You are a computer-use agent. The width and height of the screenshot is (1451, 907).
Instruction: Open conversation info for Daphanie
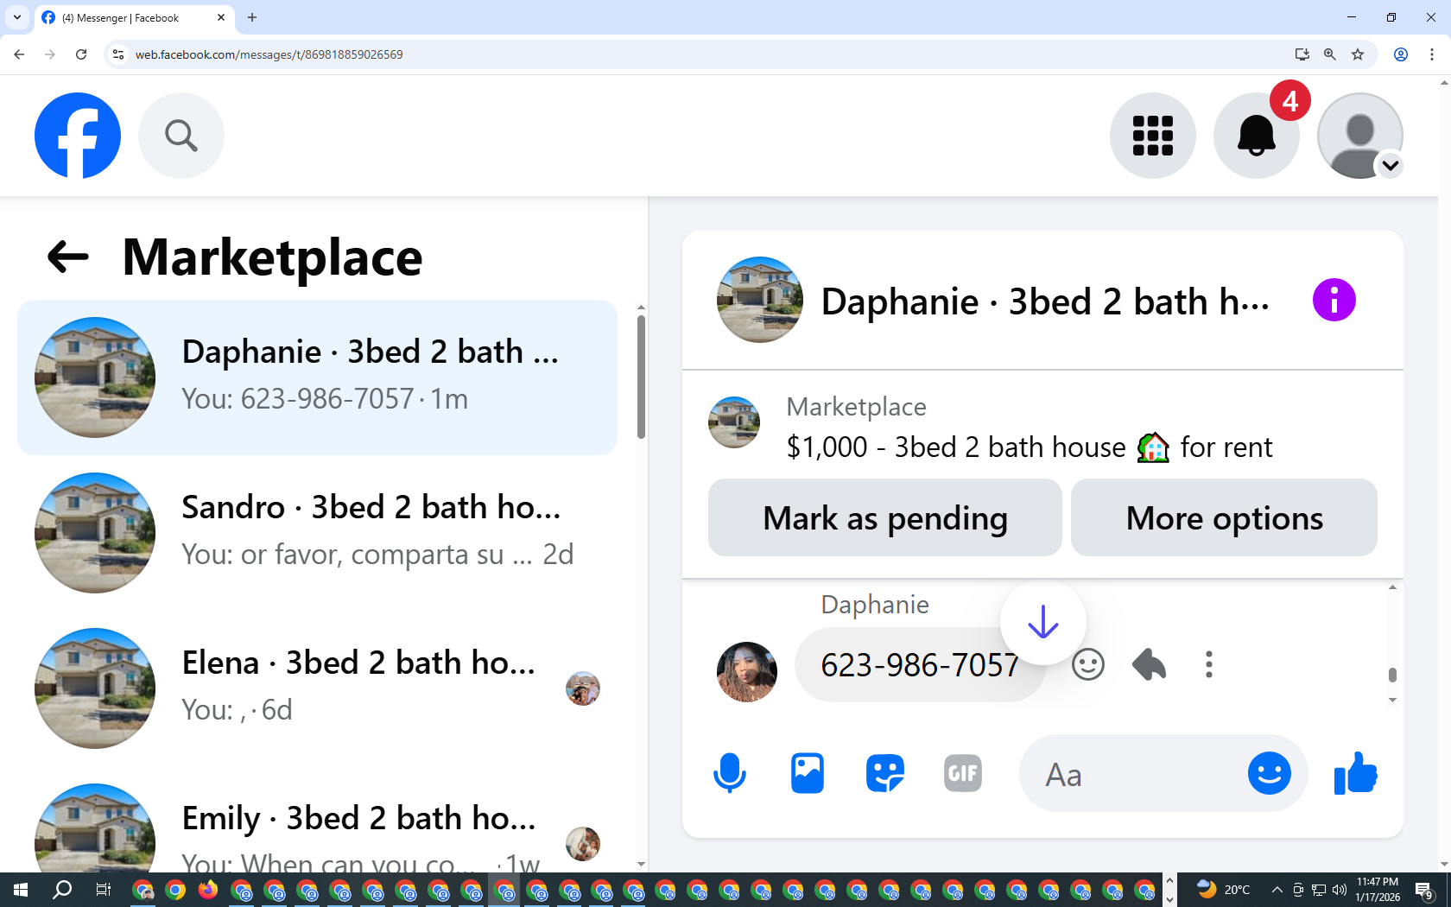(1334, 300)
